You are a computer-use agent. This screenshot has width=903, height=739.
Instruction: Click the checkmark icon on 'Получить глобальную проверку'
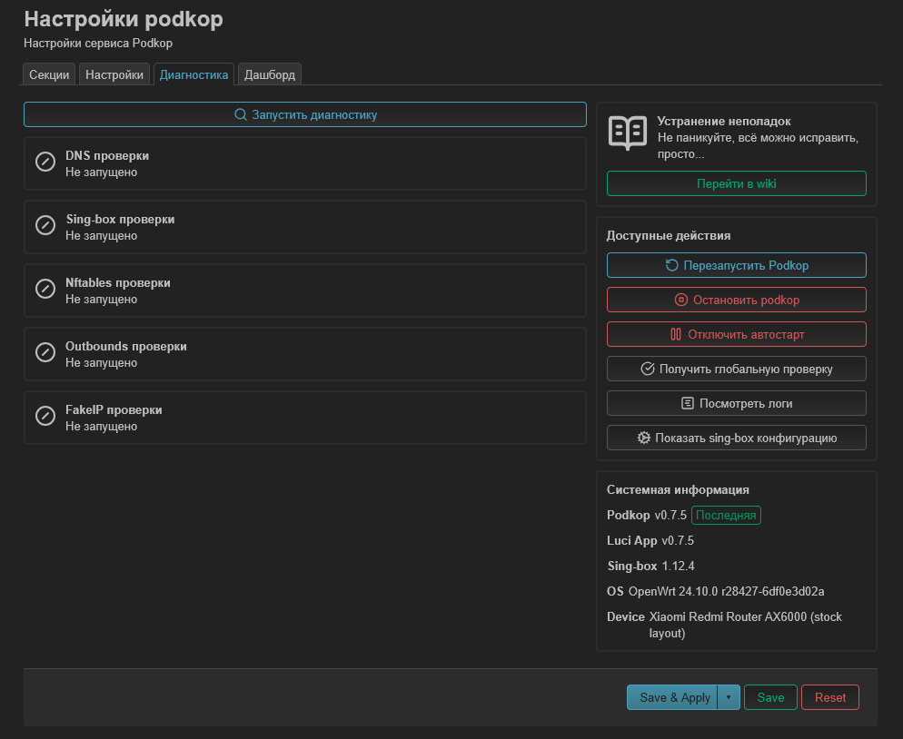(647, 368)
